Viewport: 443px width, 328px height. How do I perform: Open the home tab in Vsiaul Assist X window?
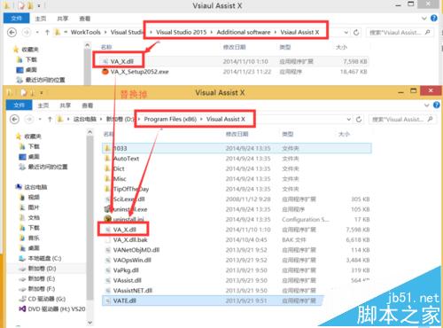click(x=41, y=19)
